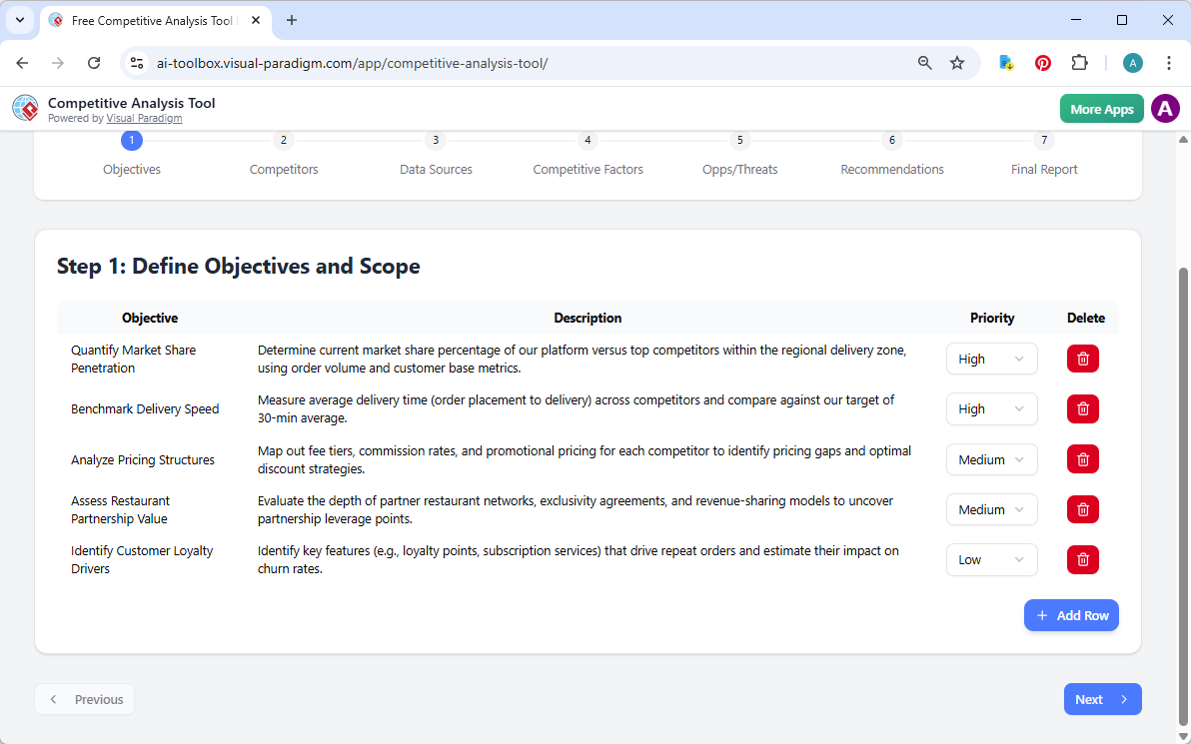Screen dimensions: 1191x744
Task: Proceed by clicking the Next button
Action: pos(1102,699)
